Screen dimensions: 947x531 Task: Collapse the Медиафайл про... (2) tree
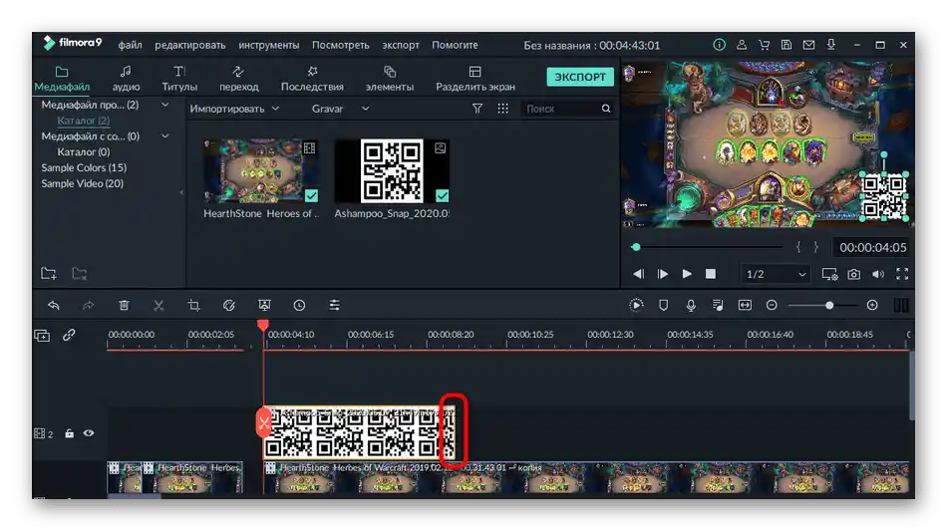coord(164,105)
